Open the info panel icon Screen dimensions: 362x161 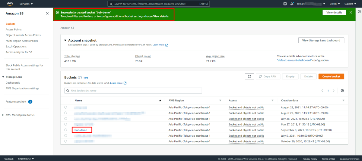pyautogui.click(x=359, y=11)
